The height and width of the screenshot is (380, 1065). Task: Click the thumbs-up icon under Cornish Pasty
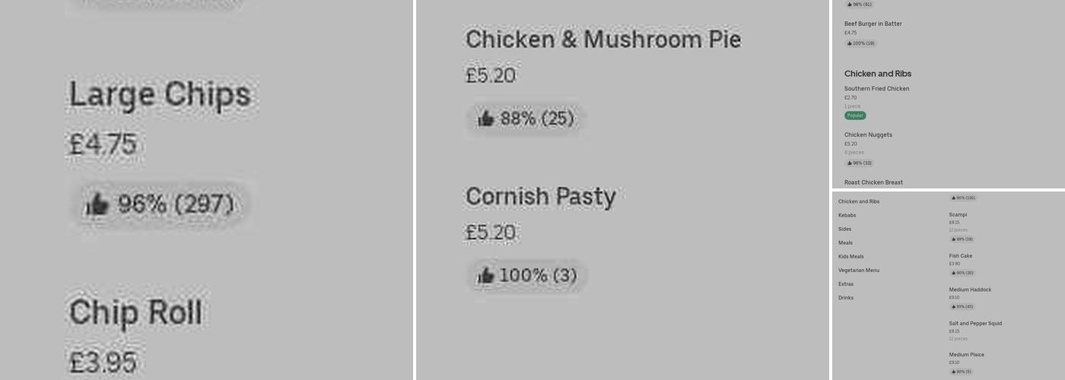point(485,276)
